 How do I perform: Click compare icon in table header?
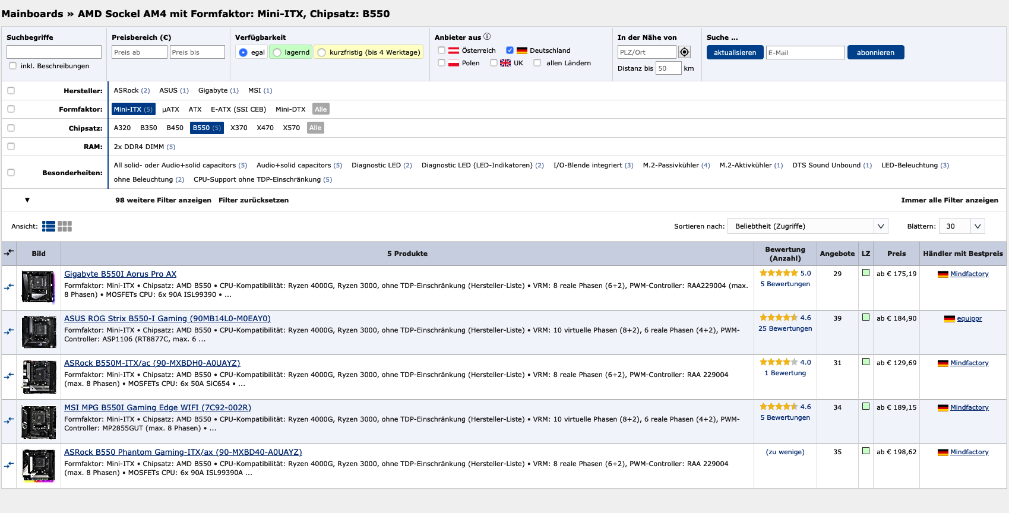point(9,253)
